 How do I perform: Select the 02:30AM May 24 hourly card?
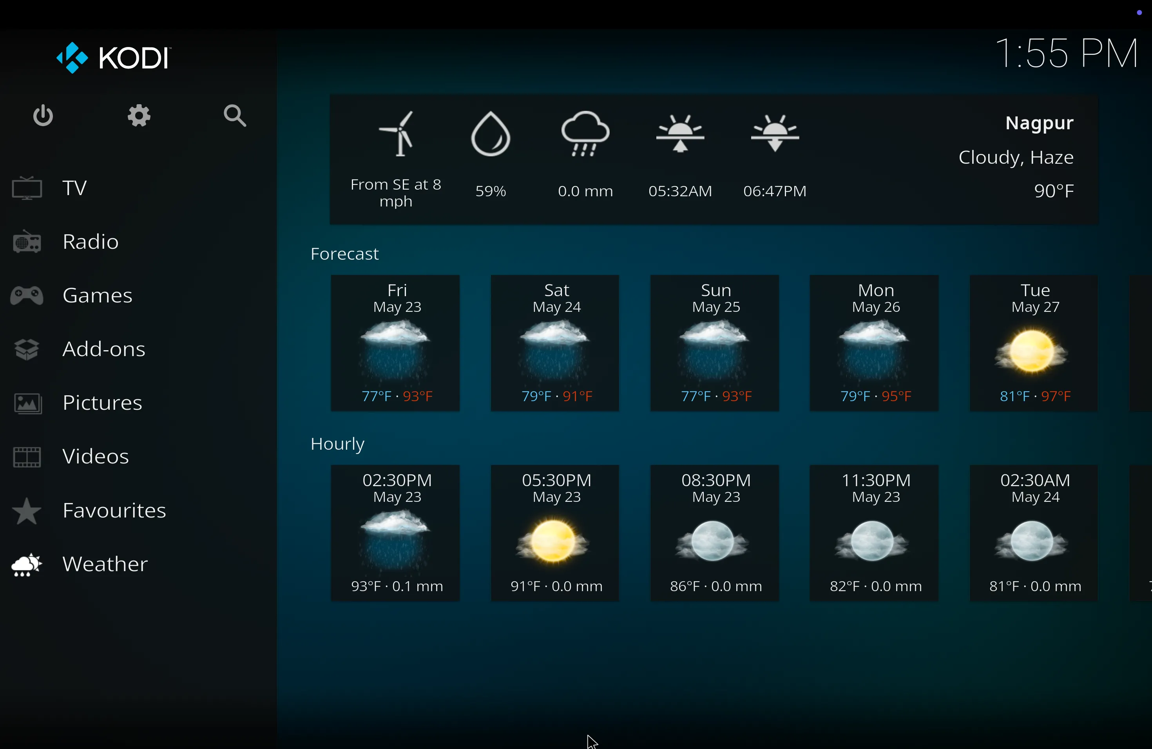[x=1034, y=533]
